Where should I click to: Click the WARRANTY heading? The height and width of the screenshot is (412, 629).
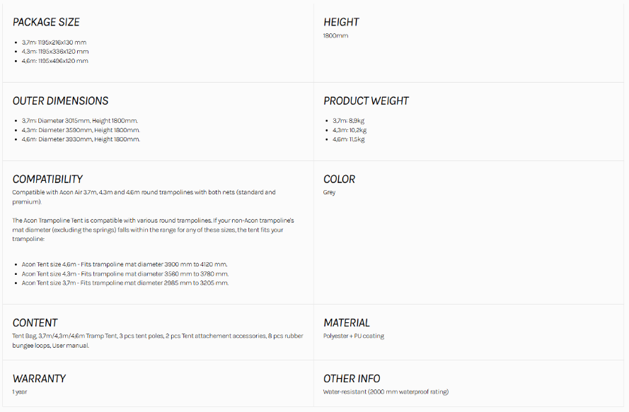[39, 379]
